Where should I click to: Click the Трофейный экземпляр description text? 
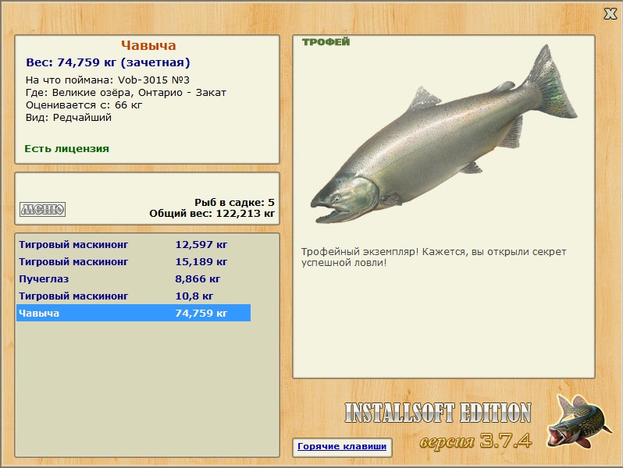click(x=433, y=257)
